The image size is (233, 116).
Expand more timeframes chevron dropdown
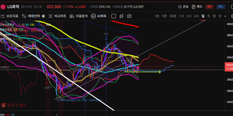coord(225,16)
